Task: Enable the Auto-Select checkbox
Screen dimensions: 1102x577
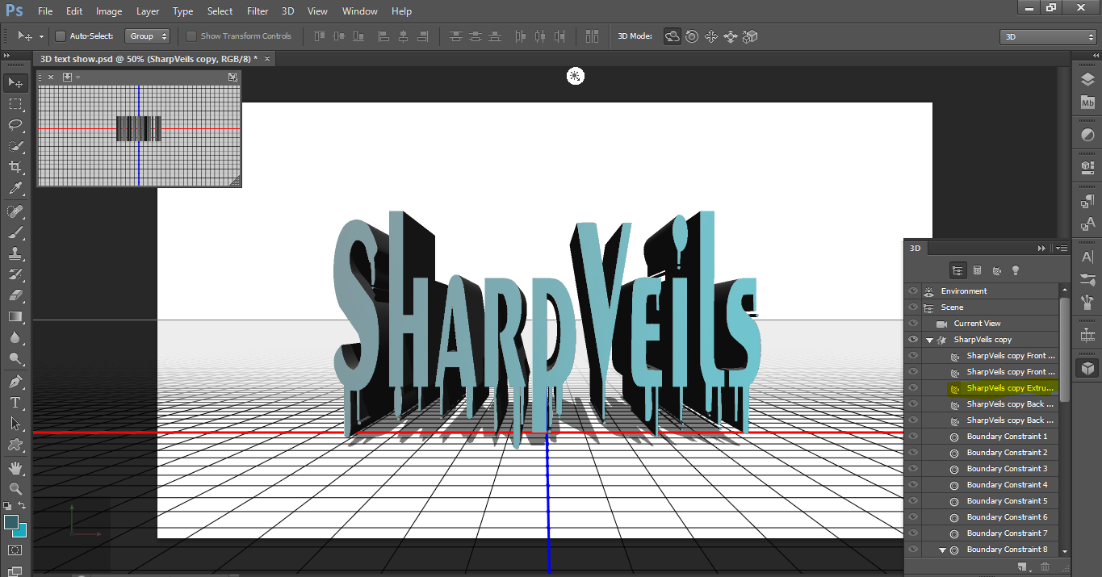Action: coord(61,36)
